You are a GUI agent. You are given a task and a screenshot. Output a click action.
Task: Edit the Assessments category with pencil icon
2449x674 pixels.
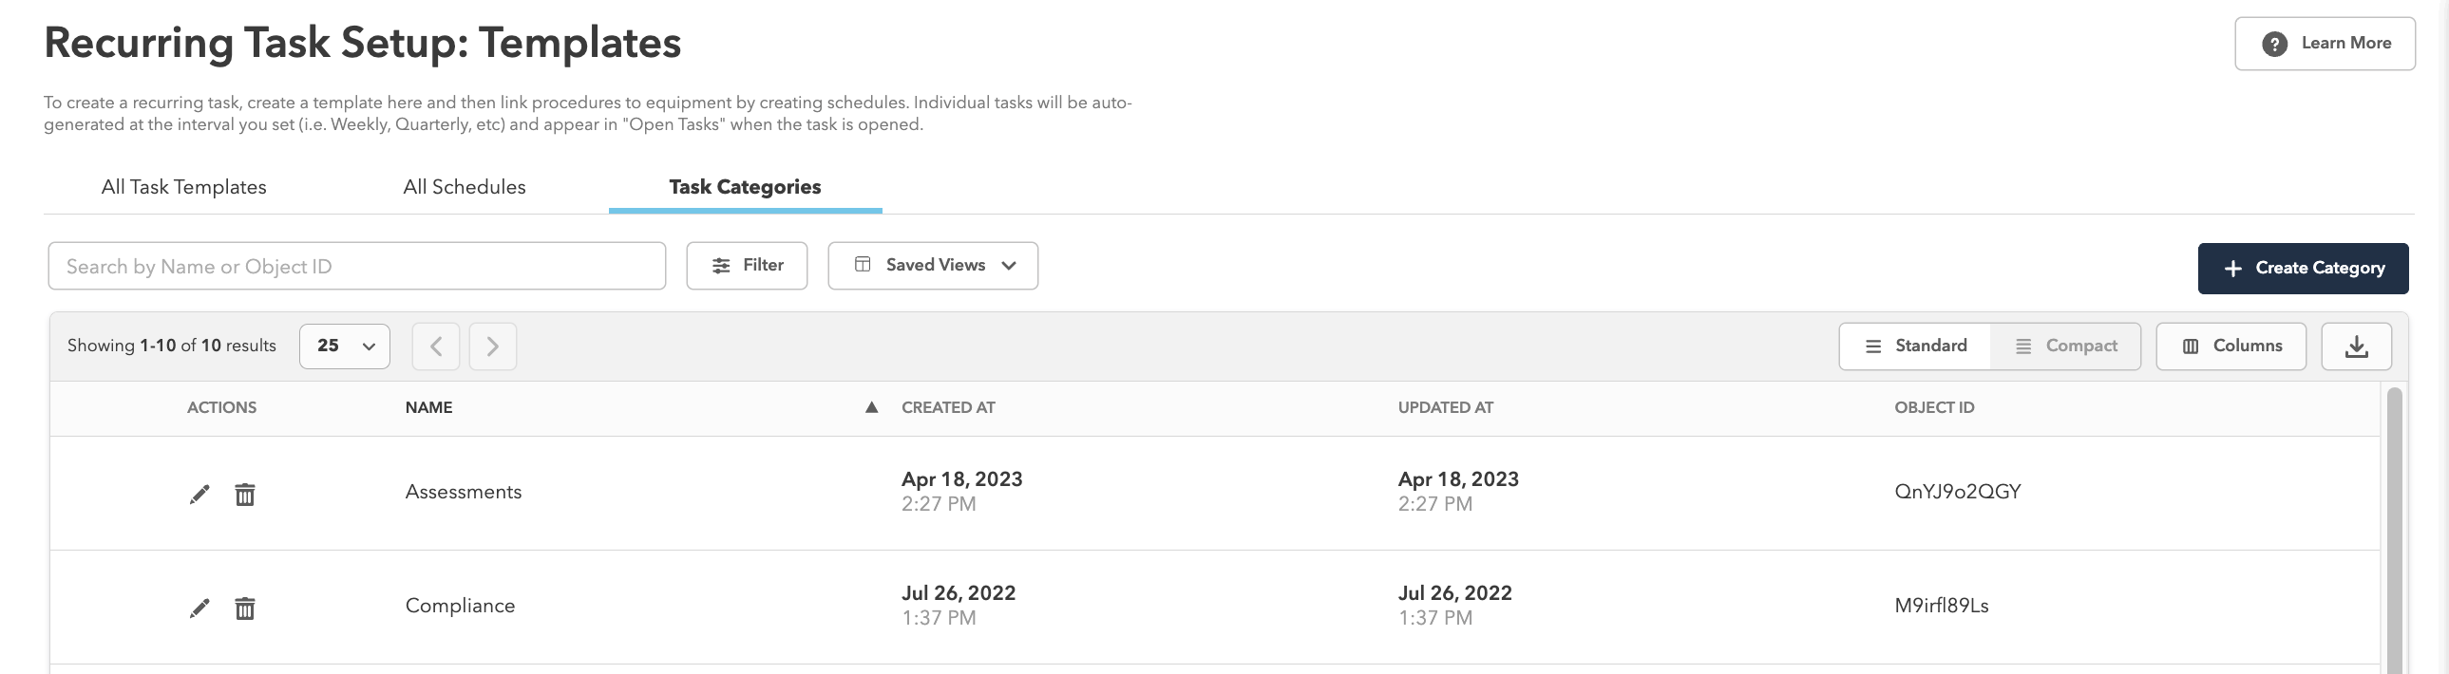(x=199, y=495)
